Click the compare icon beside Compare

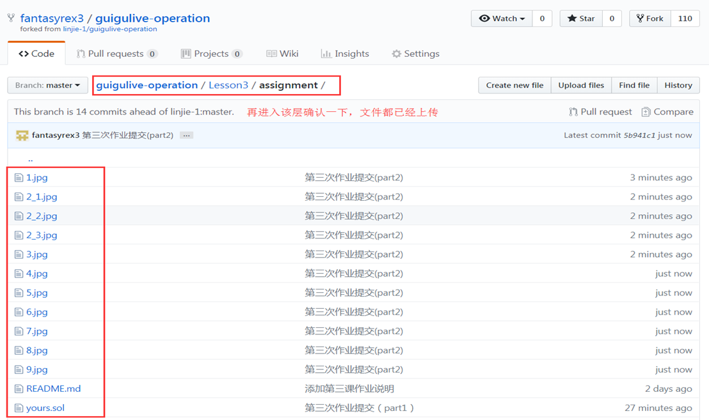[646, 111]
